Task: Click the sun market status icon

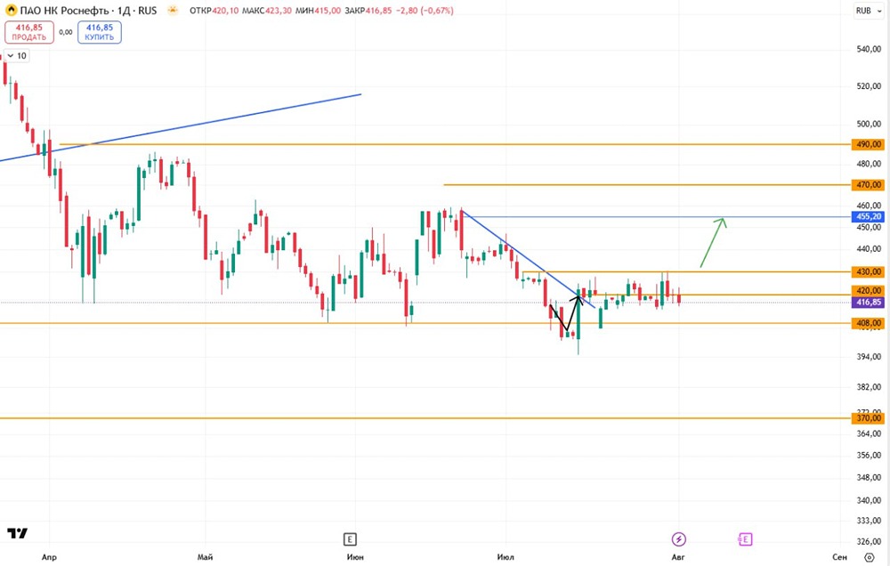Action: 173,10
